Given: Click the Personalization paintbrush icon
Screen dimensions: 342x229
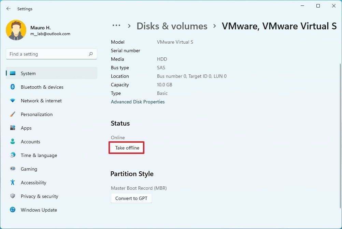Looking at the screenshot, I should click(13, 114).
